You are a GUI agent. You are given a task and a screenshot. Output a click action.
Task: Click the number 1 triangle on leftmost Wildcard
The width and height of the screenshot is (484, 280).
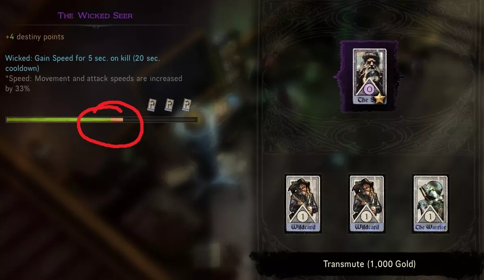tap(303, 216)
